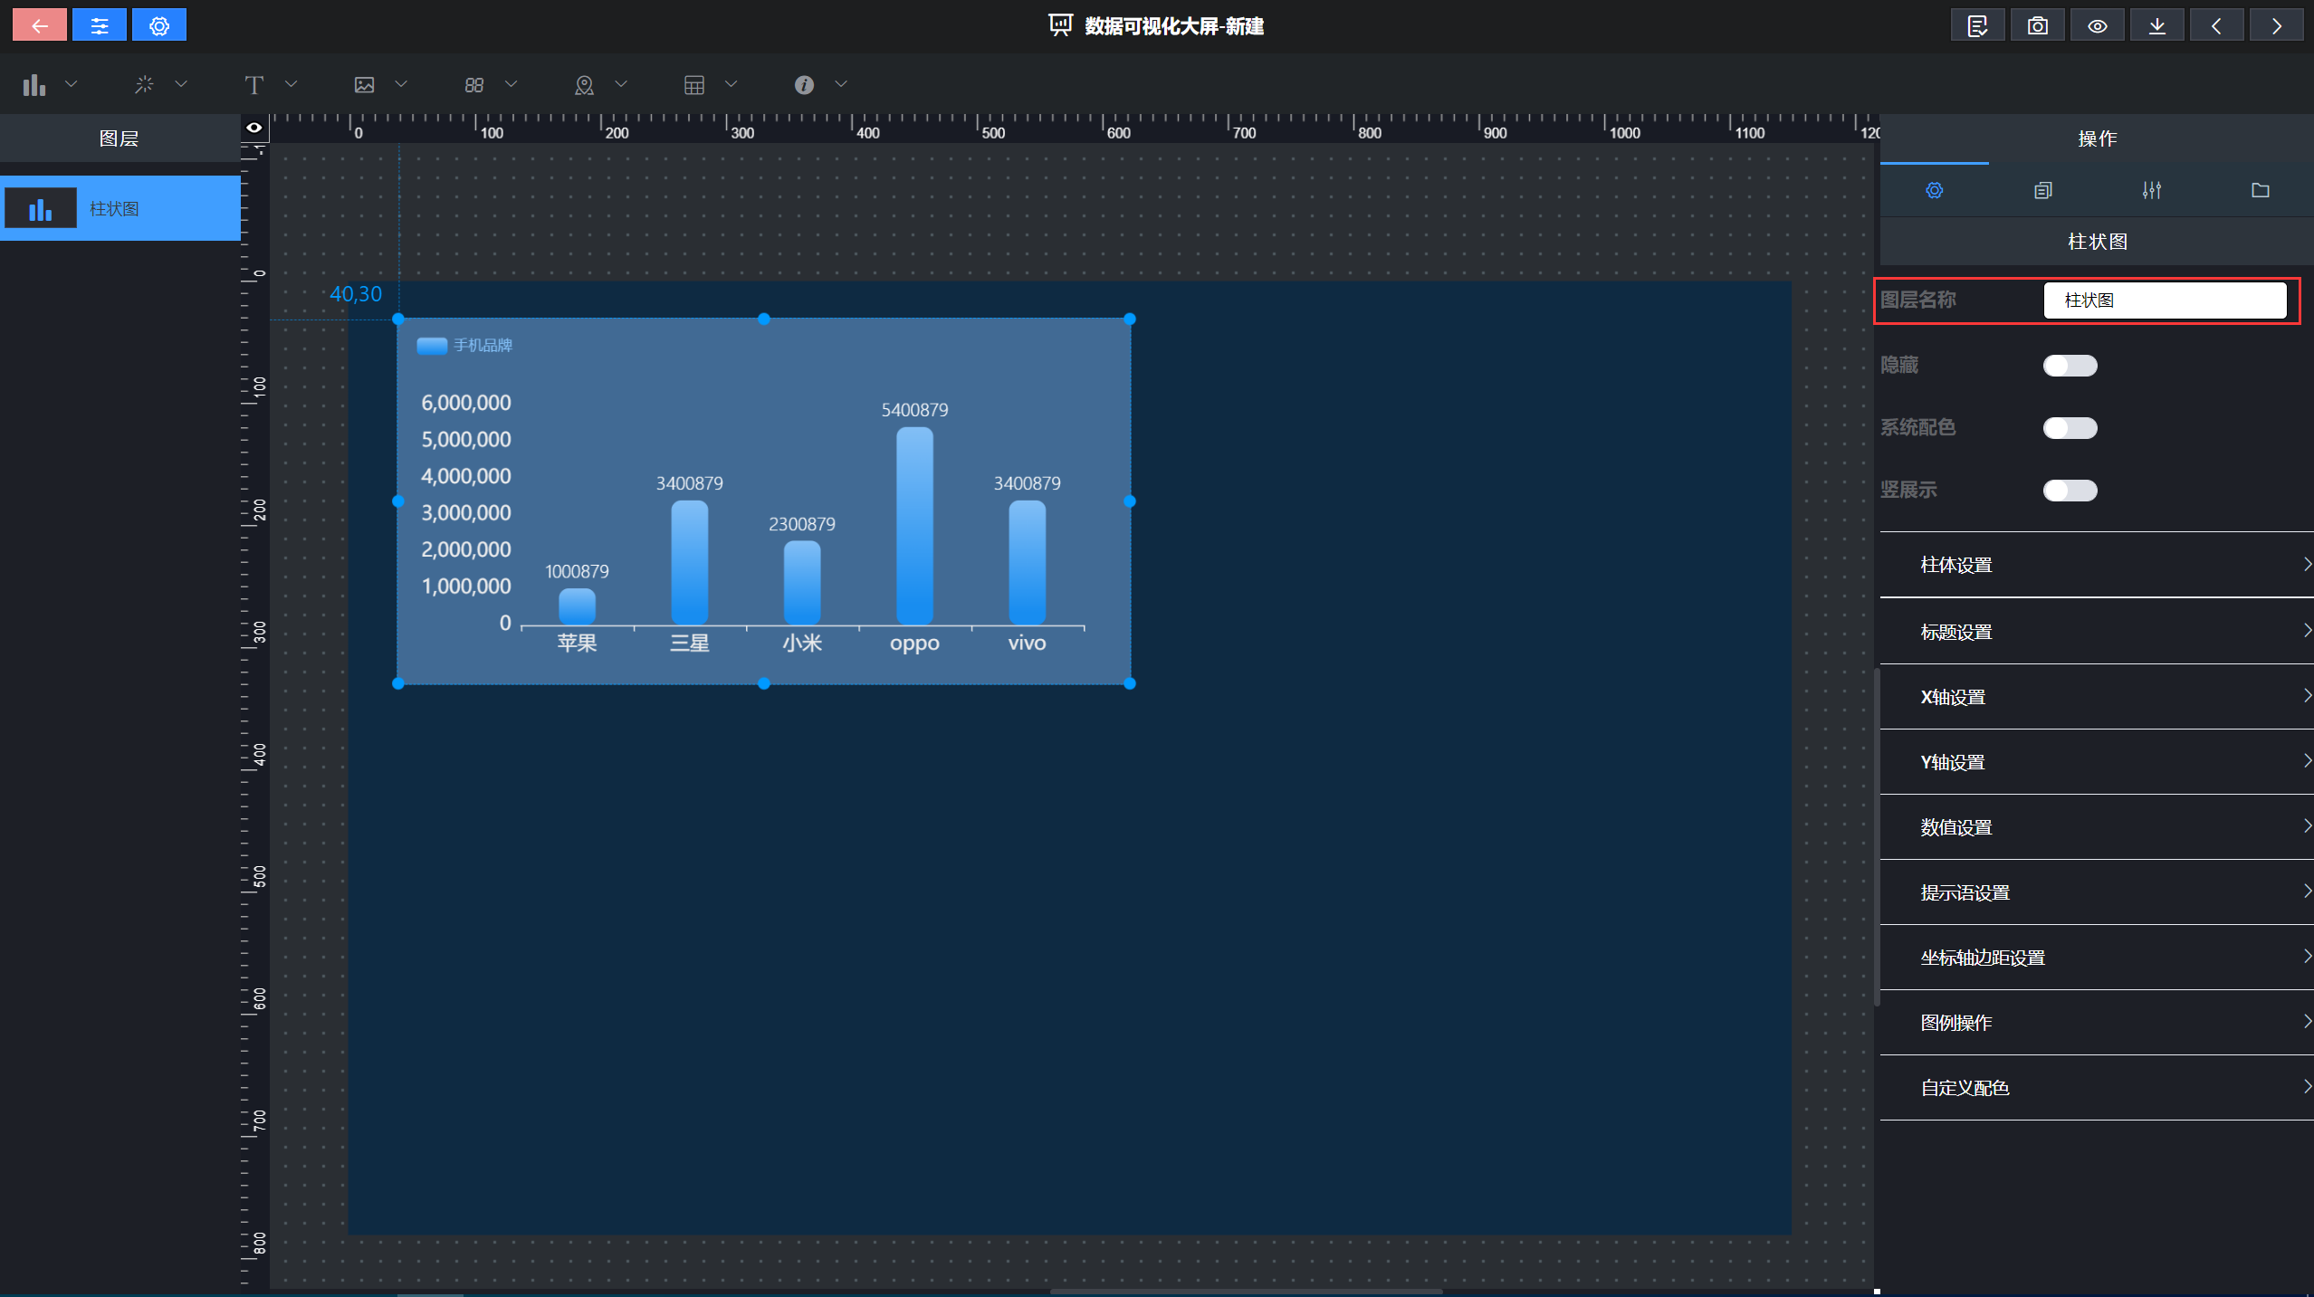The height and width of the screenshot is (1297, 2314).
Task: Select the image component icon
Action: click(x=364, y=85)
